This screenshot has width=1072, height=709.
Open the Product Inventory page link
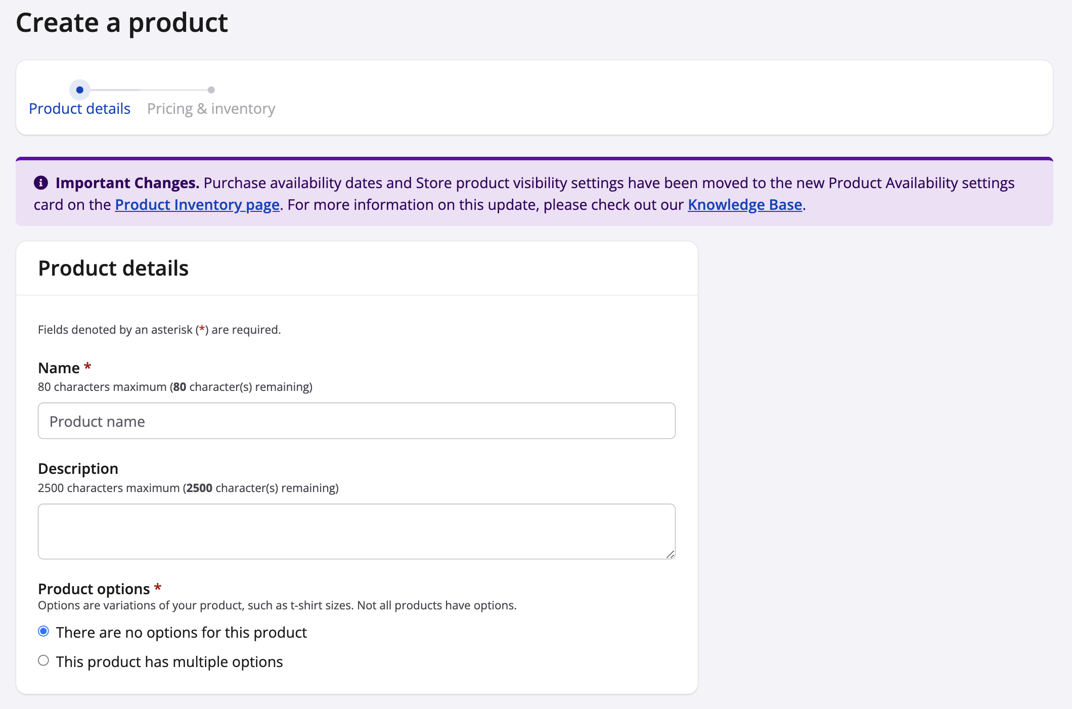[x=197, y=205]
